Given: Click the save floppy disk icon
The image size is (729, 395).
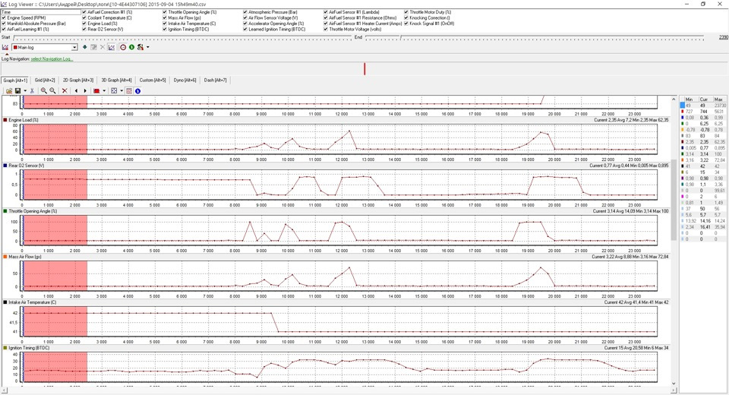Looking at the screenshot, I should [x=17, y=91].
